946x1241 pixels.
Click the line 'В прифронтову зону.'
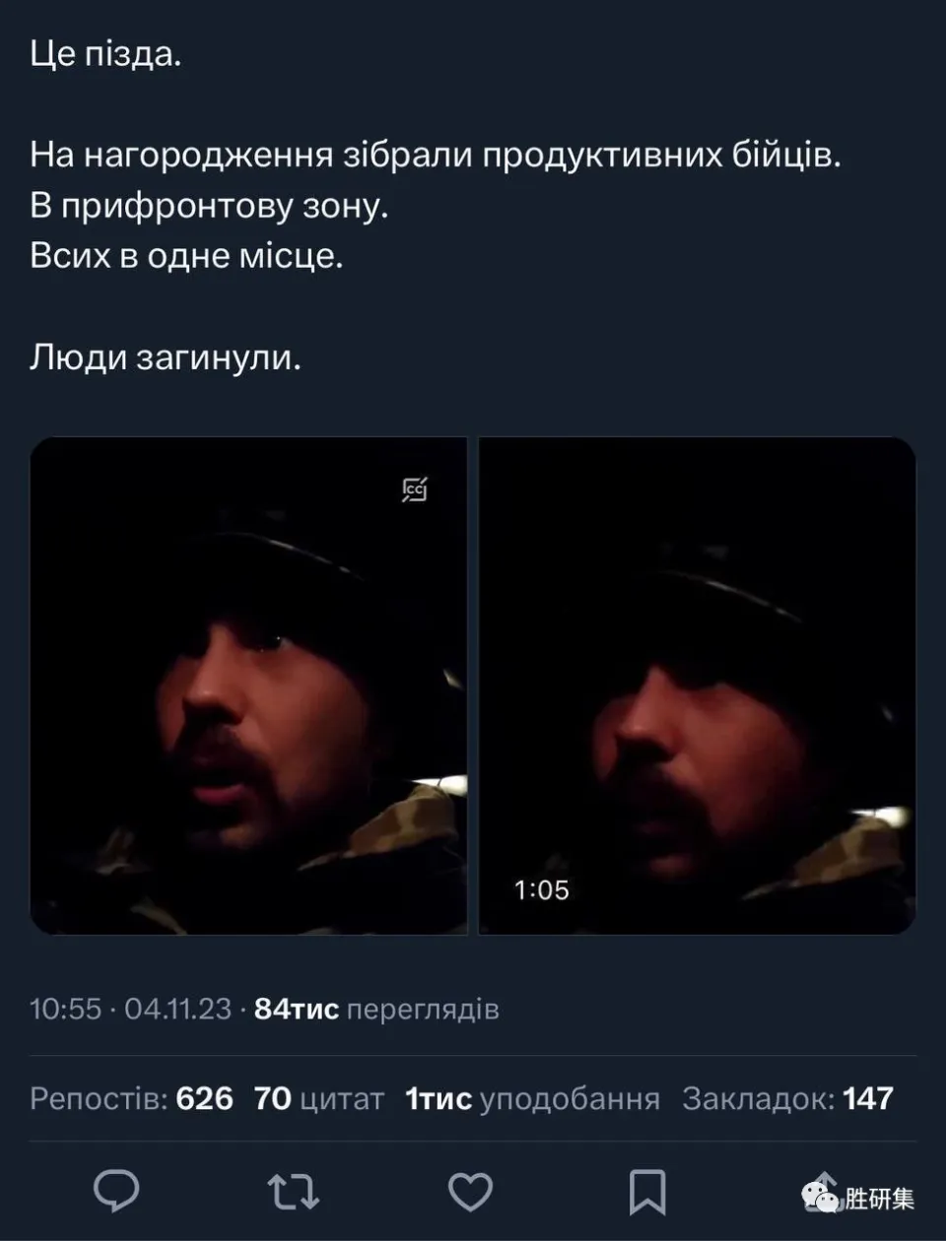[x=210, y=207]
